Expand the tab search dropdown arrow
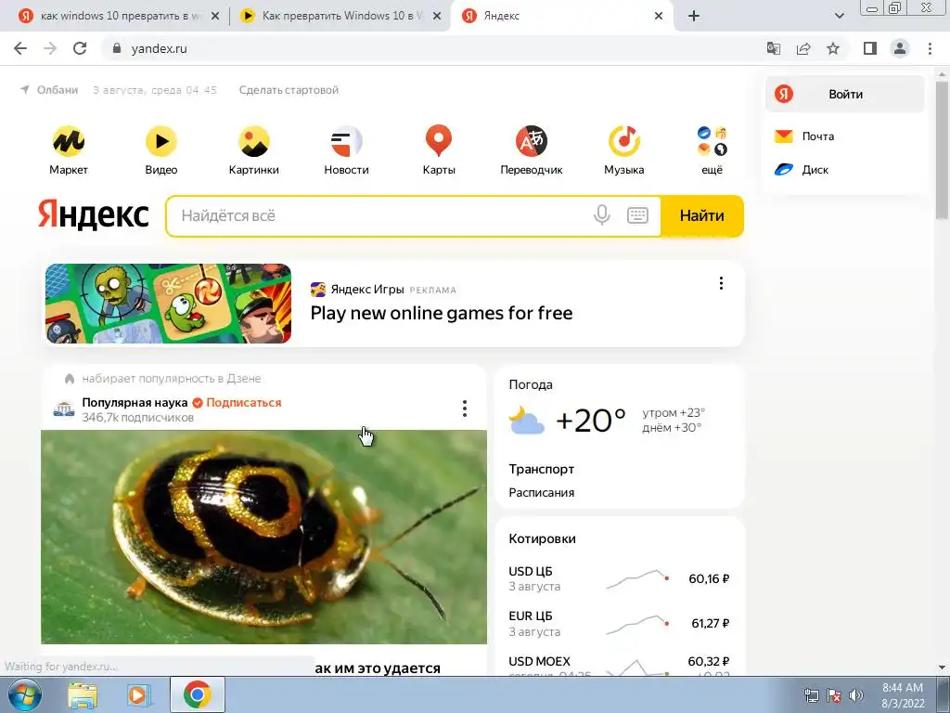The image size is (950, 713). pos(839,17)
